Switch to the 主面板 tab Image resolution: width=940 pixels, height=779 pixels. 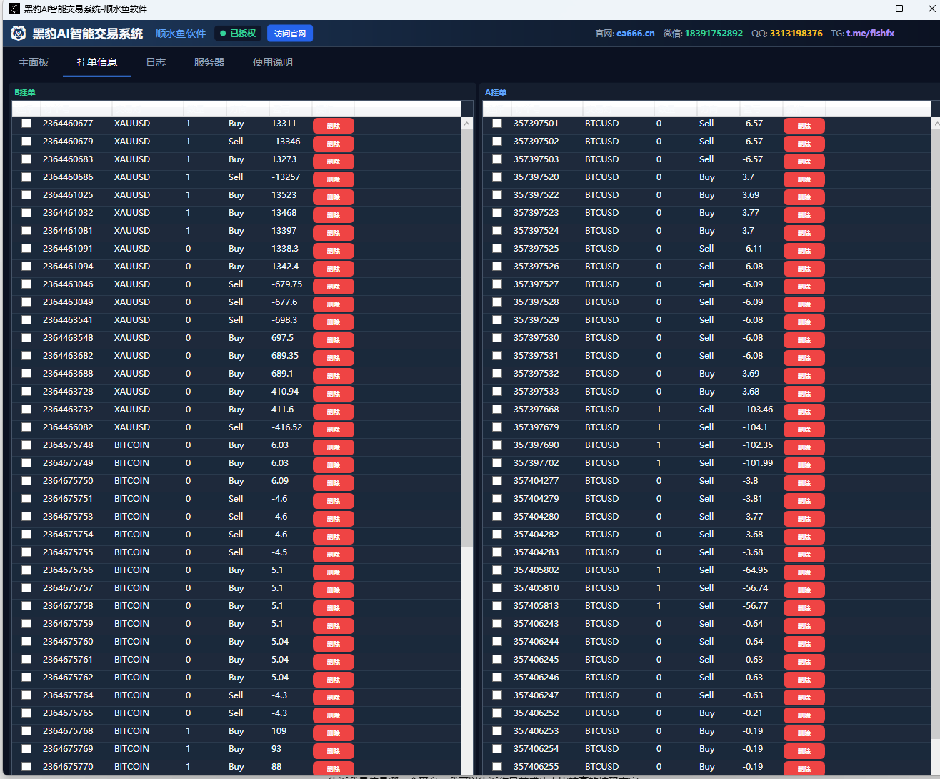34,62
